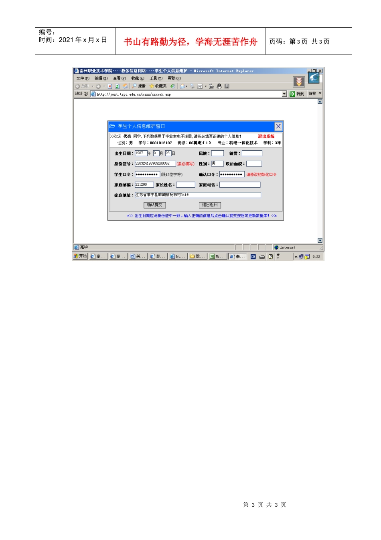This screenshot has width=381, height=540.
Task: Click the Print icon in toolbar
Action: coord(192,86)
